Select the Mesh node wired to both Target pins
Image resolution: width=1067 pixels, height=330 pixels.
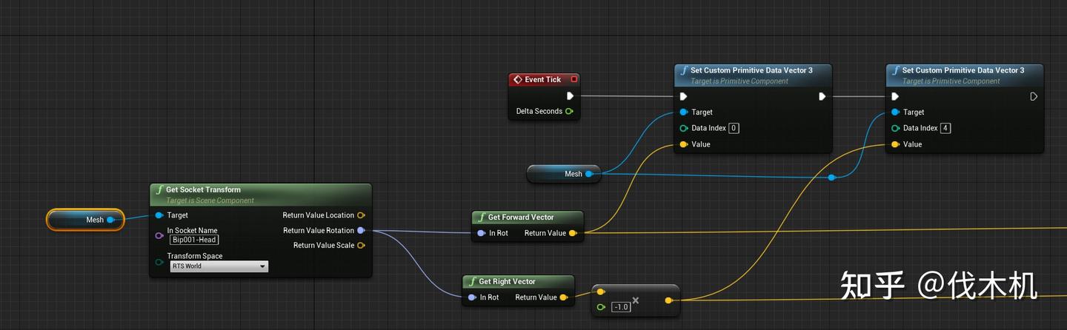564,174
